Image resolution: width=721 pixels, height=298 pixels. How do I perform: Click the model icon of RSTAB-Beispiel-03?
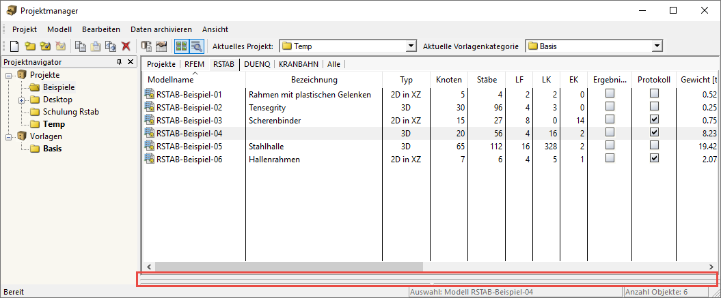[x=150, y=120]
